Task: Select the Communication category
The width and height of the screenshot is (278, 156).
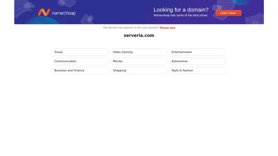Action: pos(80,61)
